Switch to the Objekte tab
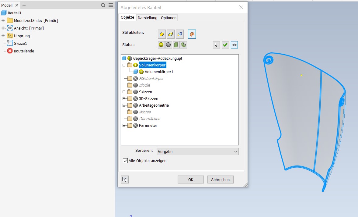The image size is (358, 217). click(127, 17)
